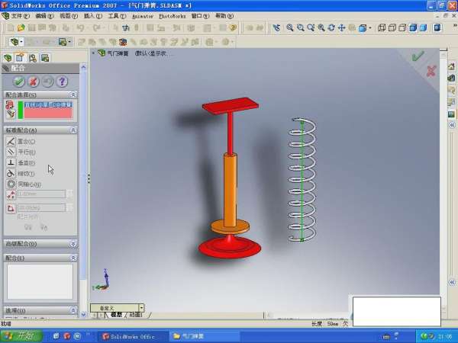The image size is (458, 343).
Task: Cancel the mate with the red X button
Action: point(34,82)
